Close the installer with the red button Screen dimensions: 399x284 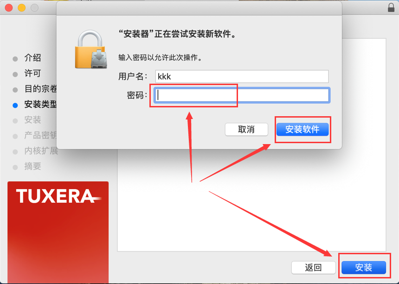[9, 8]
